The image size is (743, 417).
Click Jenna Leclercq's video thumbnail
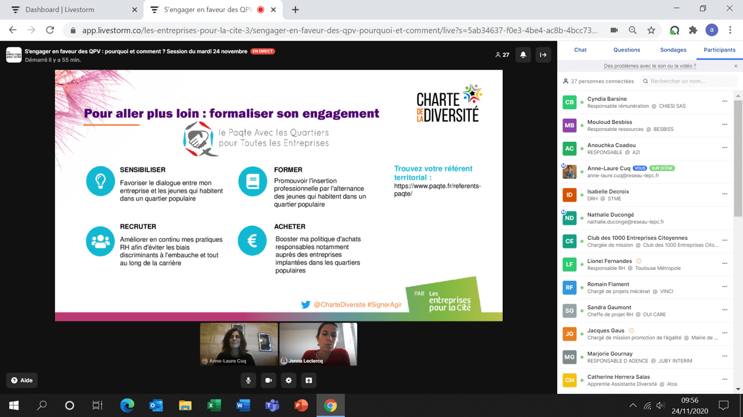[x=318, y=343]
